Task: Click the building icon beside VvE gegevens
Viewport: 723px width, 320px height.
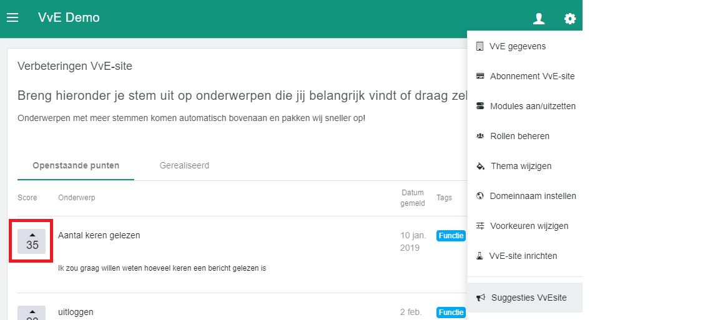Action: [480, 46]
